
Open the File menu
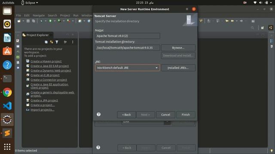18,15
